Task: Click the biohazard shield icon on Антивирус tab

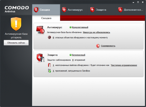Action: [64, 10]
